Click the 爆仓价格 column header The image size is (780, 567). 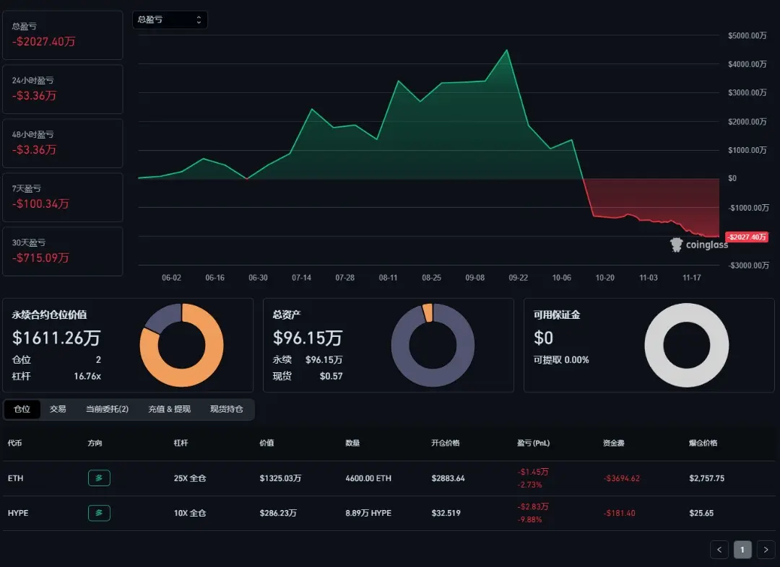[x=703, y=443]
